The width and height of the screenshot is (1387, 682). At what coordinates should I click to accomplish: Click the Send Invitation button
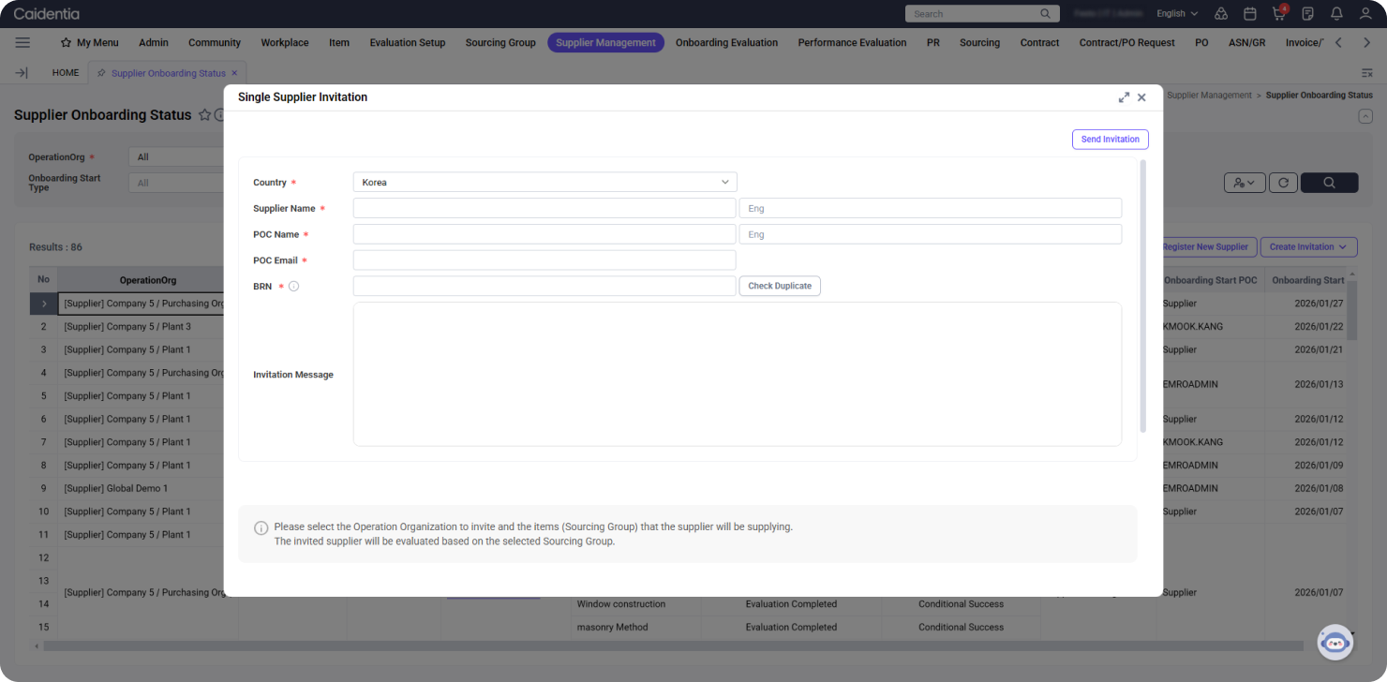1110,140
